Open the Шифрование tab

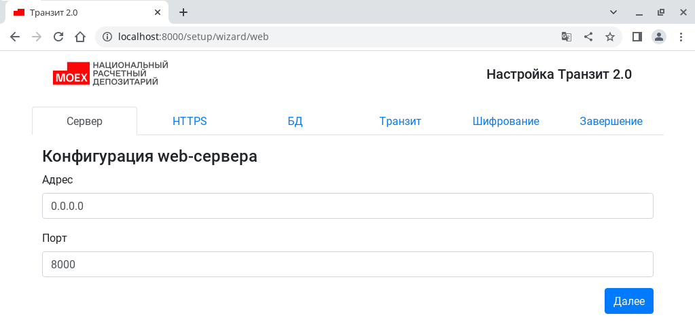point(505,122)
